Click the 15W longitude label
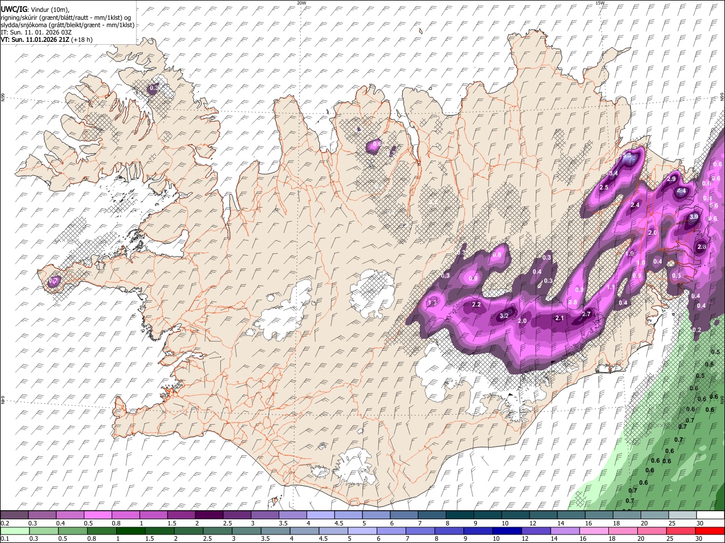The height and width of the screenshot is (543, 725). click(x=600, y=3)
